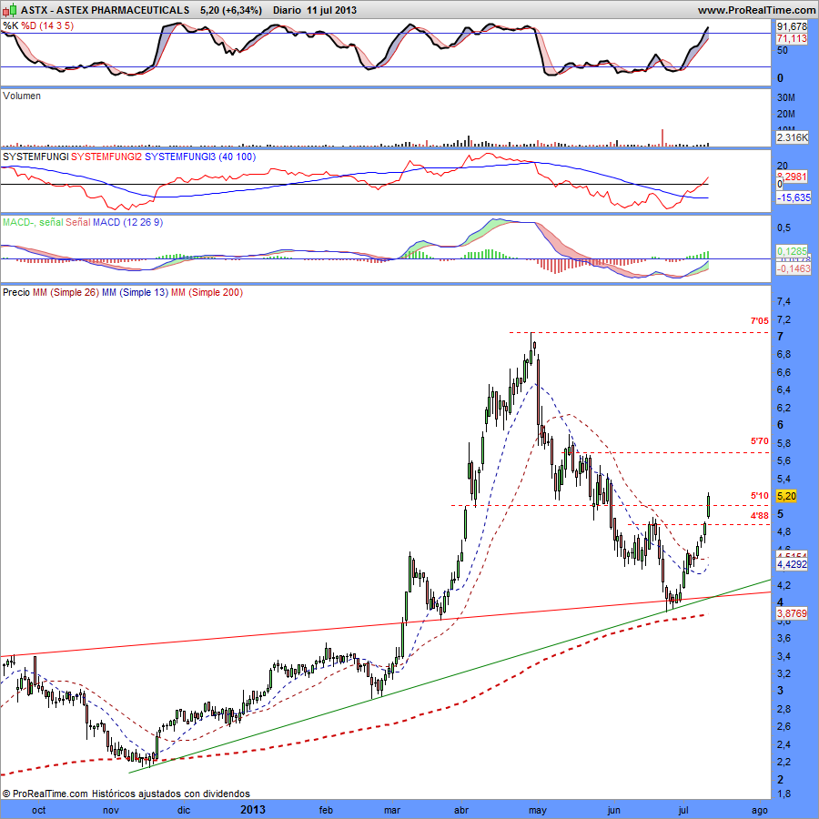Viewport: 819px width, 819px height.
Task: Select the 91,678 stochastic value
Action: tap(792, 26)
